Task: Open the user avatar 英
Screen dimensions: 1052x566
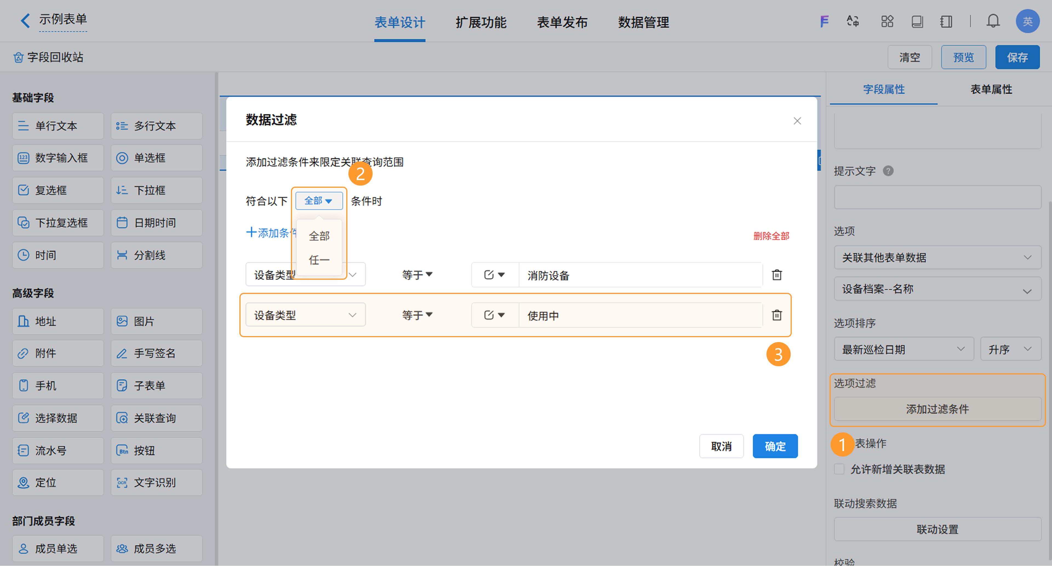Action: coord(1027,21)
